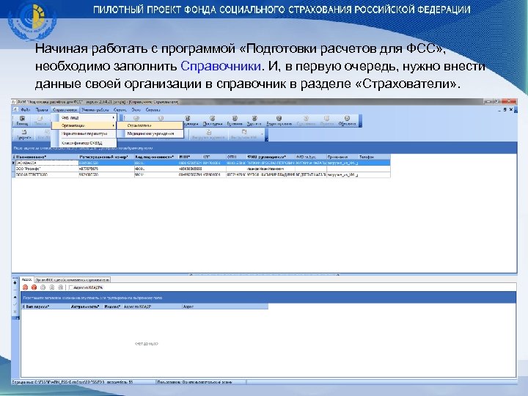Click the plus icon on bottom panel side

[15, 283]
